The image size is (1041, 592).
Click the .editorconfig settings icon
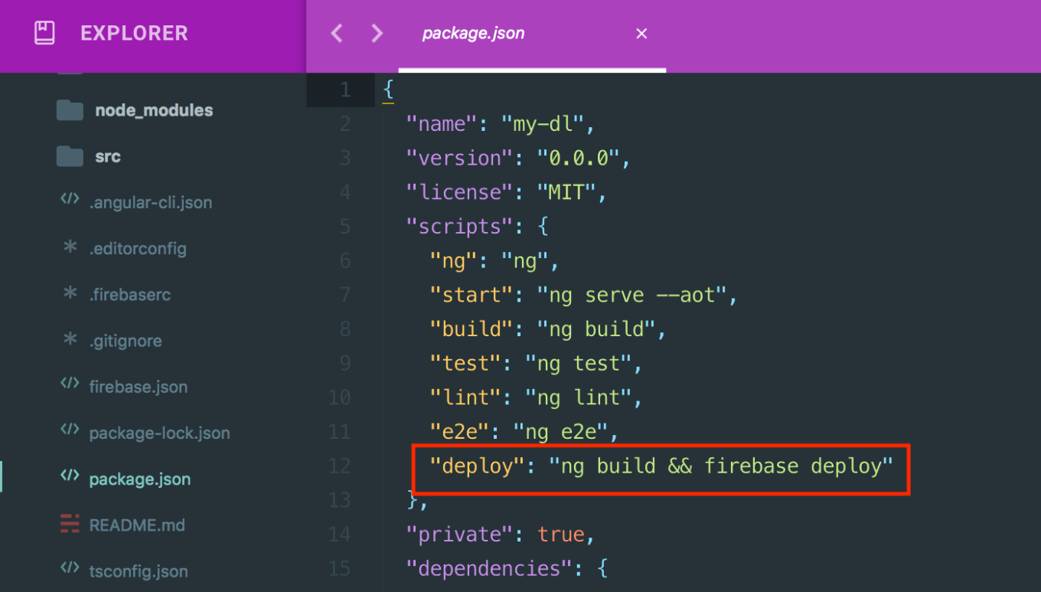pos(69,248)
